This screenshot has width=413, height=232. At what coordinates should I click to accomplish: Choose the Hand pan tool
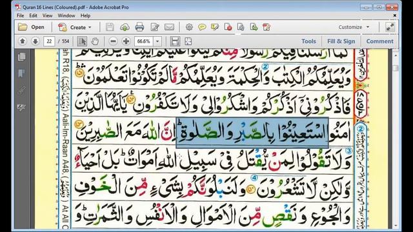point(95,41)
